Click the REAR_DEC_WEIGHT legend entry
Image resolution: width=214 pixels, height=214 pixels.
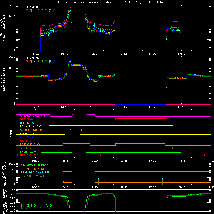(x=33, y=176)
